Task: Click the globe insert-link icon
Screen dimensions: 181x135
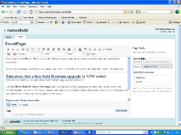Action: coord(80,49)
